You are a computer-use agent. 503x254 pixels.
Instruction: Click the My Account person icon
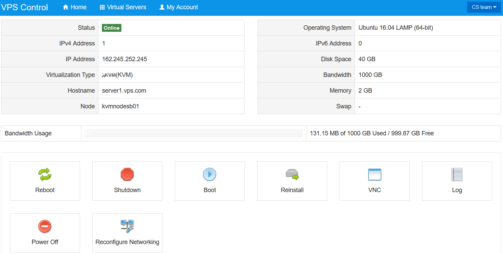tap(162, 7)
